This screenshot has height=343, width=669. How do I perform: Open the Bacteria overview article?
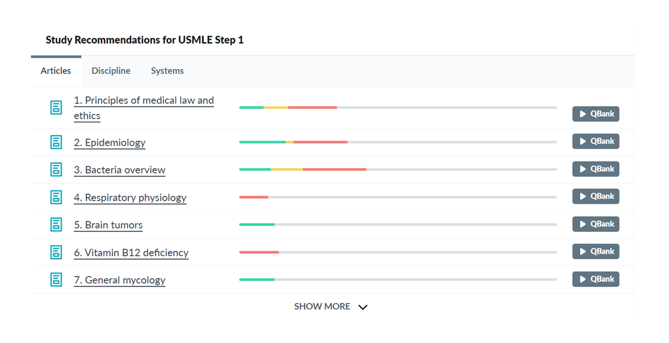119,170
